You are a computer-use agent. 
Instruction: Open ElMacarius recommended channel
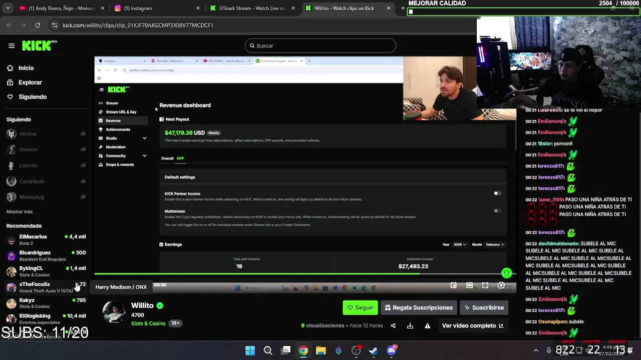click(x=46, y=239)
